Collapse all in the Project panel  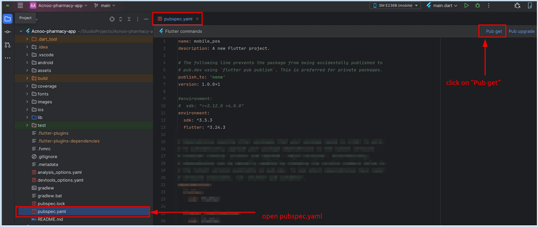coord(129,19)
